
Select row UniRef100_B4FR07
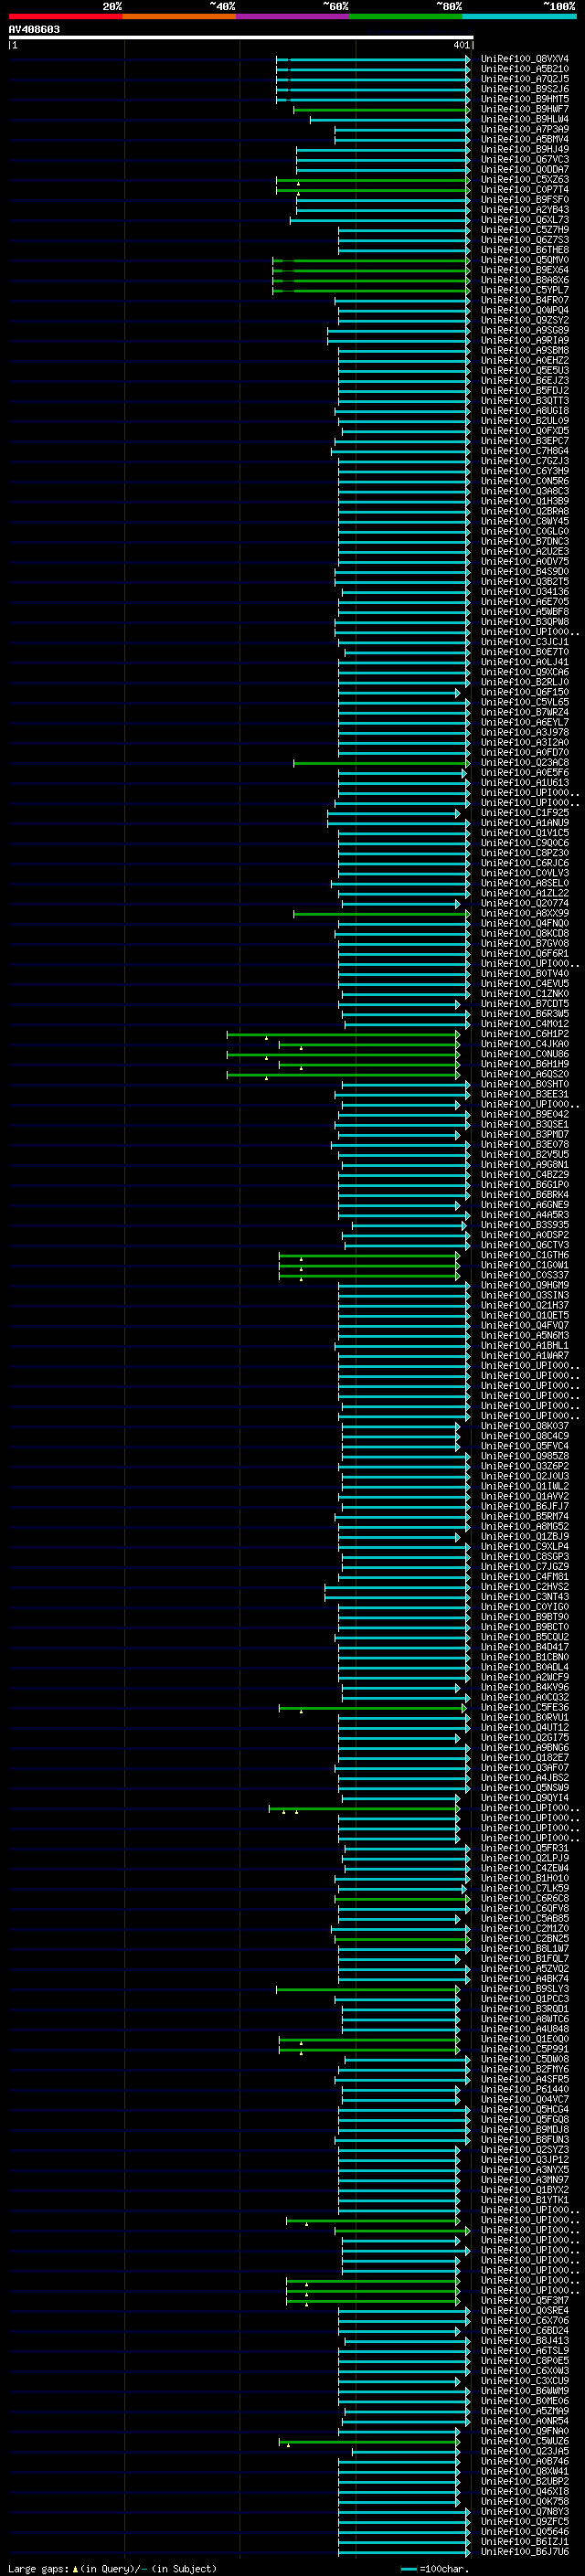click(524, 300)
